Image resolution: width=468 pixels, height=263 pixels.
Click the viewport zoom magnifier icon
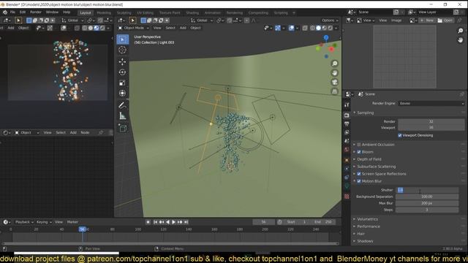coord(335,64)
